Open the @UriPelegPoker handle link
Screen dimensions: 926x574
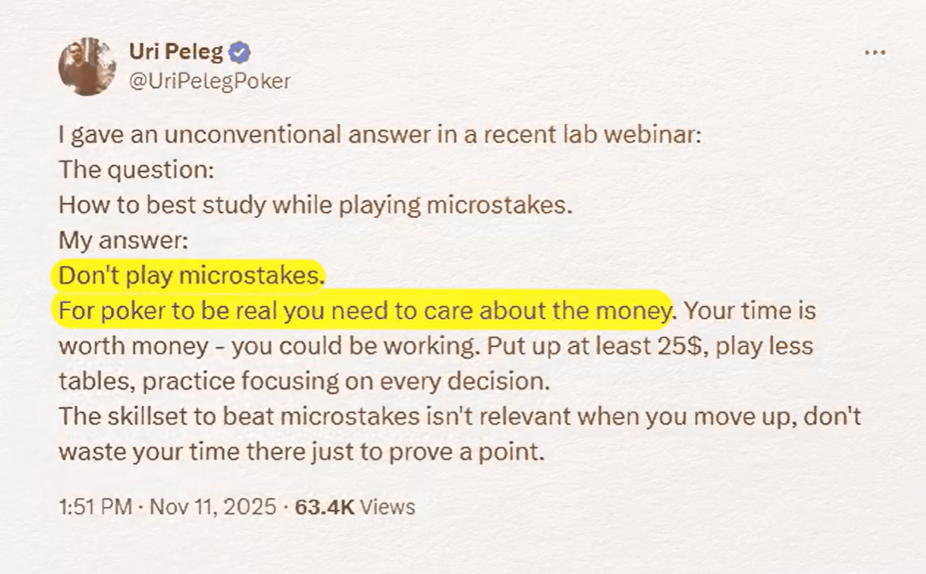(209, 81)
